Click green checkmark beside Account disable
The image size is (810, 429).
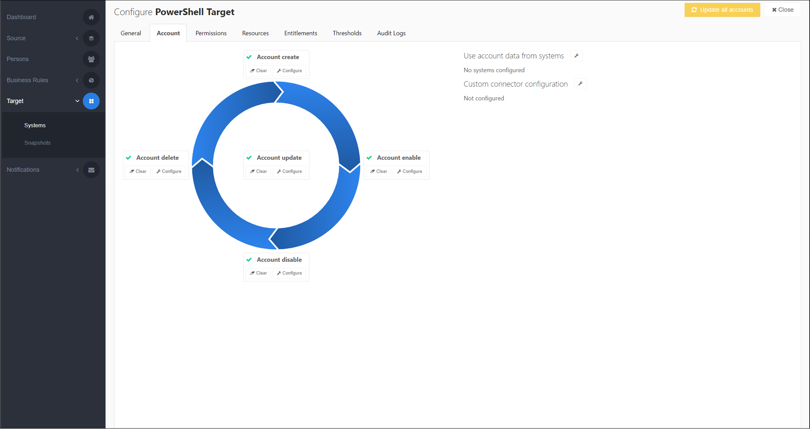[x=249, y=260]
